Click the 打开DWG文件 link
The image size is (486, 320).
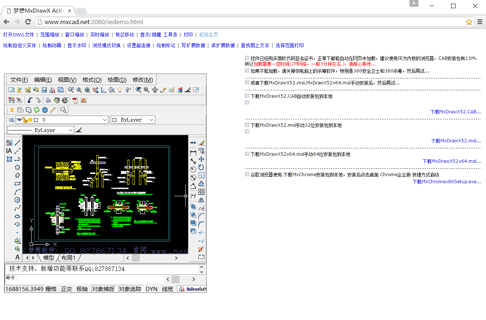pyautogui.click(x=19, y=35)
